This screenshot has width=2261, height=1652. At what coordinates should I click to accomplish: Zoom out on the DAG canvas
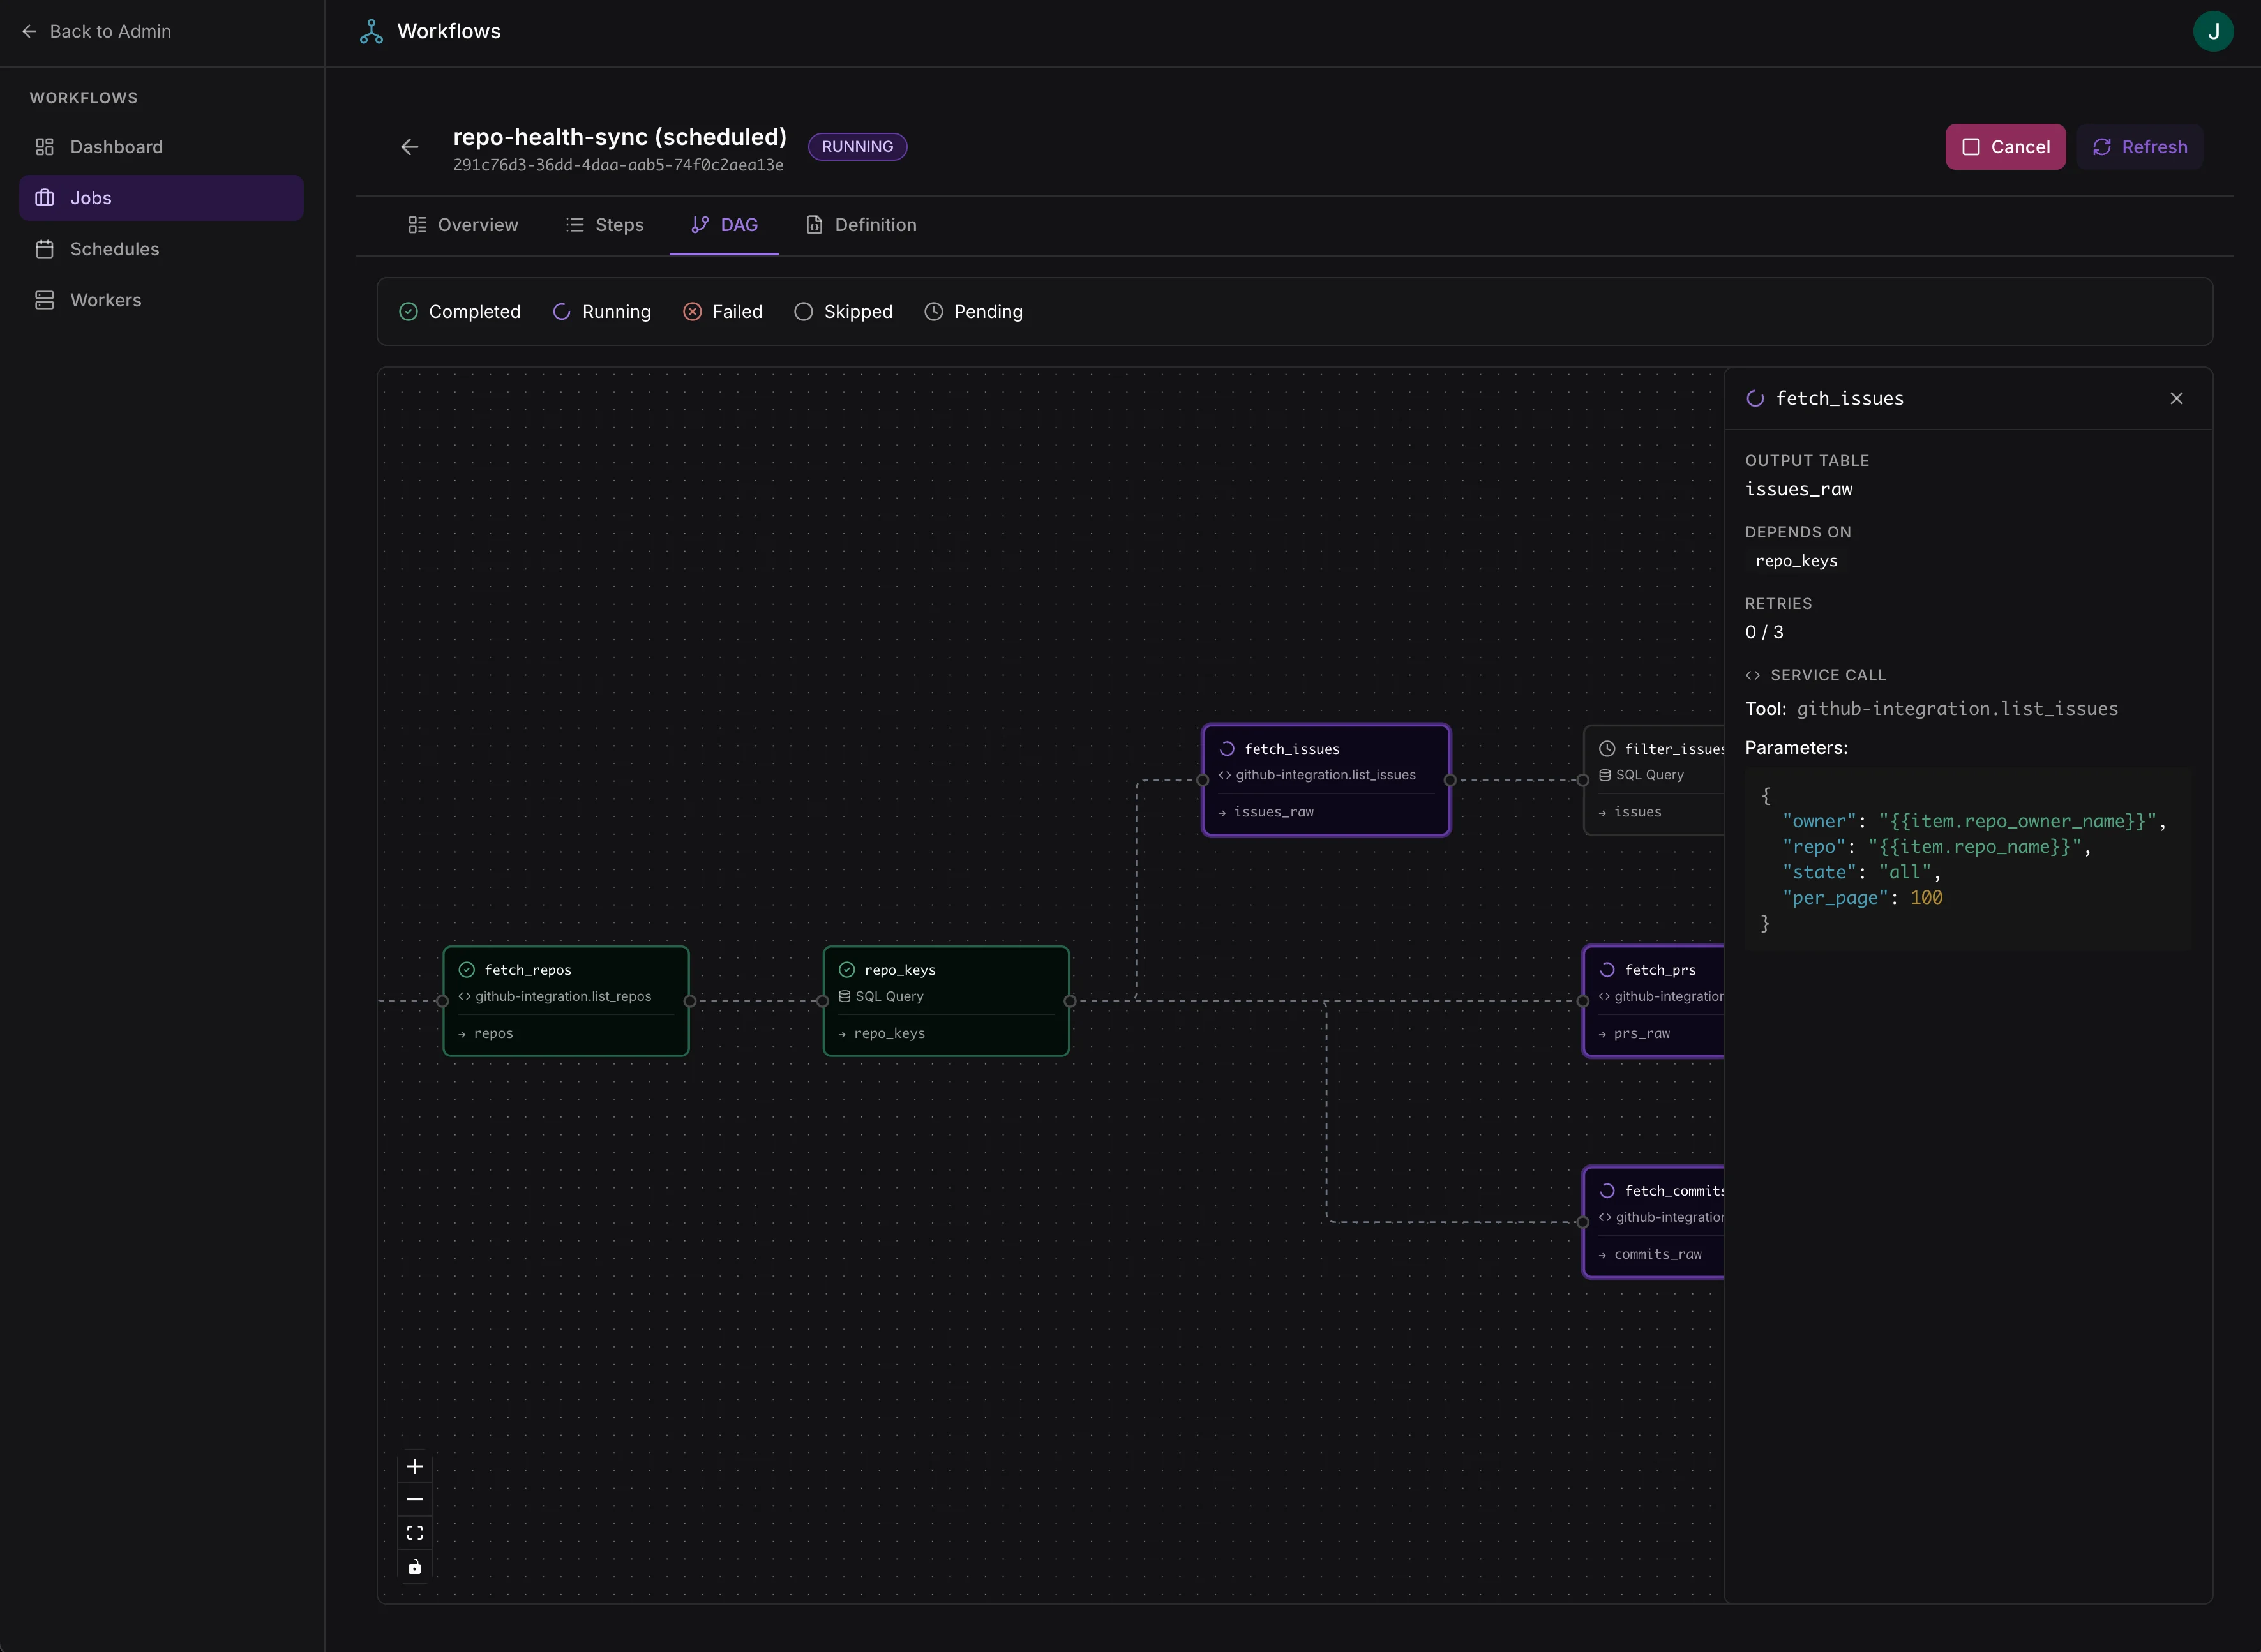tap(415, 1500)
